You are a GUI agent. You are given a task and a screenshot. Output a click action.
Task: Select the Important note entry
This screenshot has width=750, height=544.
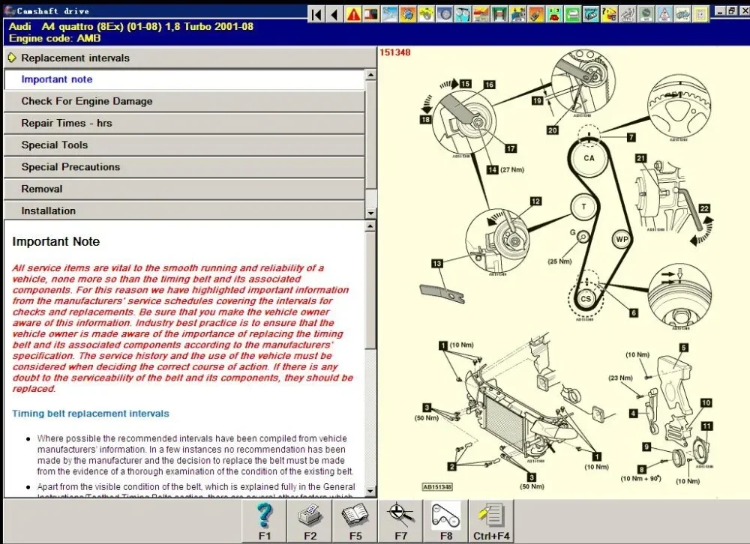coord(57,79)
